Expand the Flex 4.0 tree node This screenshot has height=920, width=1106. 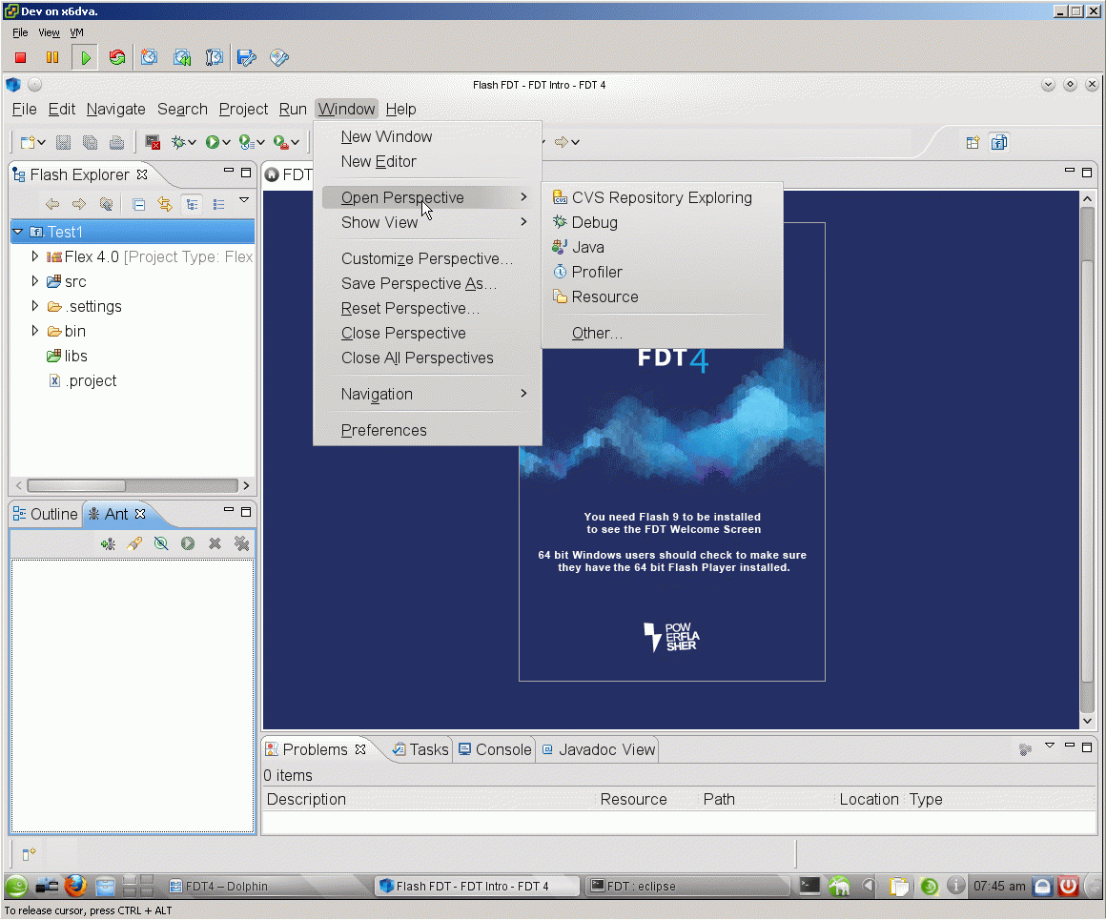coord(34,256)
